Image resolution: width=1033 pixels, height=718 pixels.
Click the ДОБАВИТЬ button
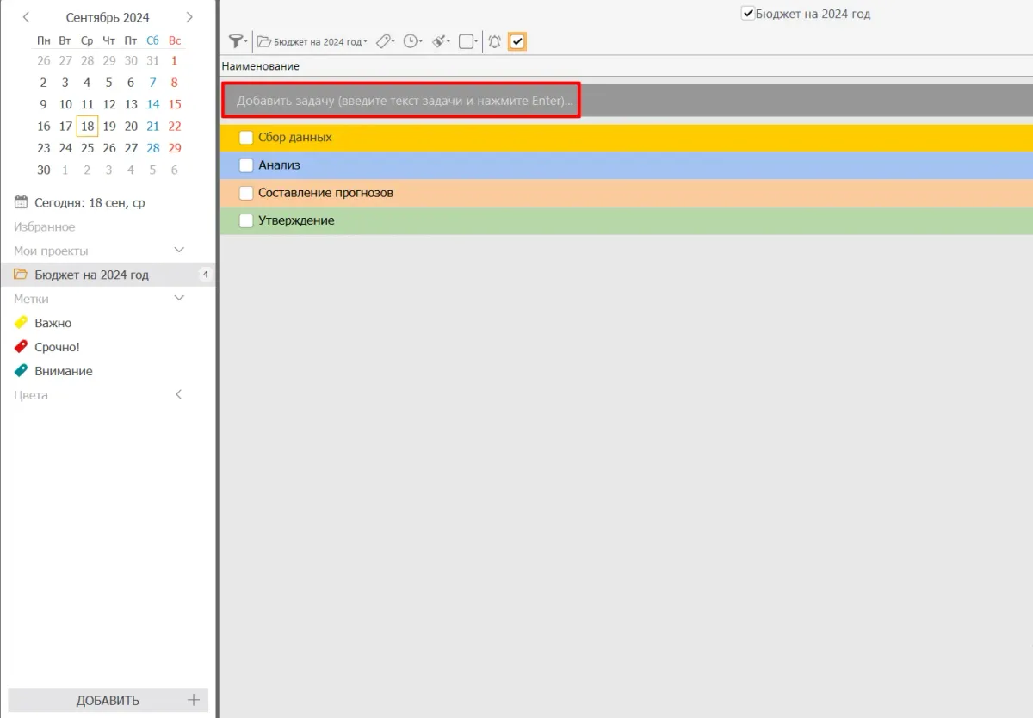[x=108, y=700]
